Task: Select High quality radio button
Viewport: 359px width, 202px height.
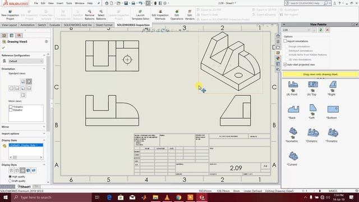Action: pyautogui.click(x=10, y=177)
